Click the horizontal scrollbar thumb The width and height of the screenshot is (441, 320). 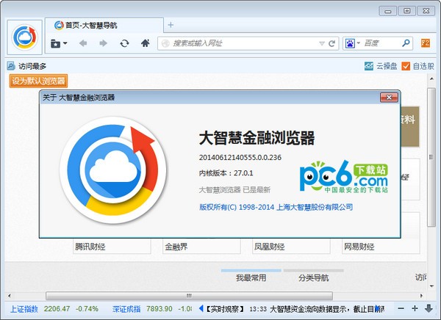tap(189, 296)
